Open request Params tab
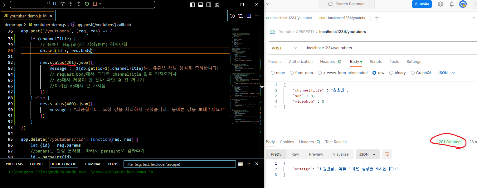Viewport: 477px width, 188px height. pyautogui.click(x=275, y=62)
